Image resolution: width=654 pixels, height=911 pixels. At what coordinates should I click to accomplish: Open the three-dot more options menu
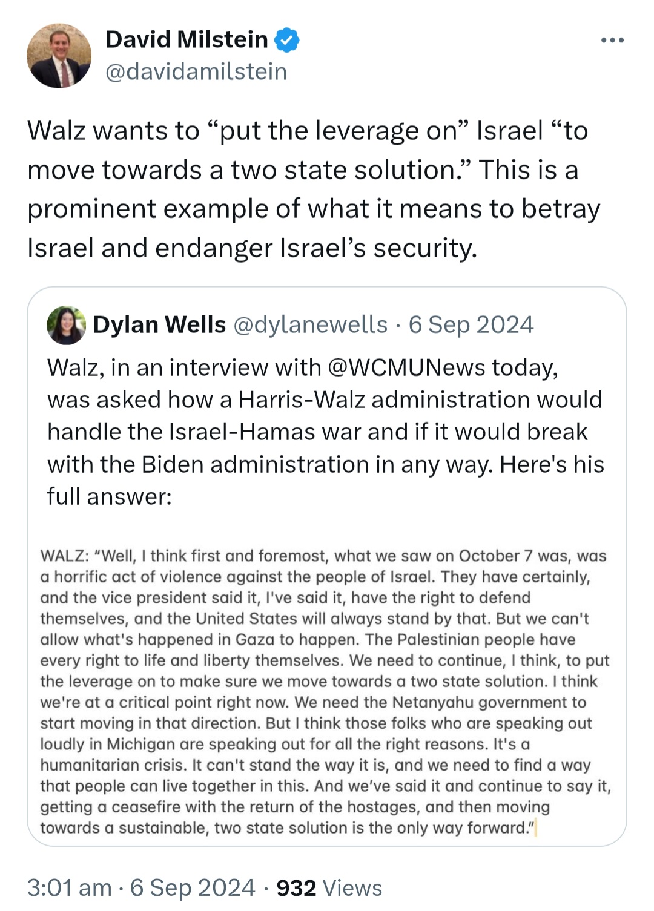coord(612,41)
